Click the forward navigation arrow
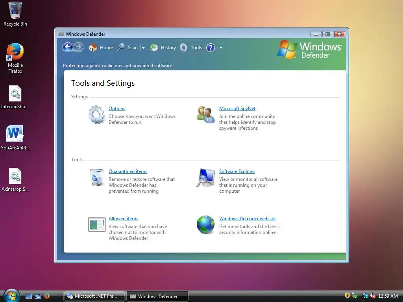The height and width of the screenshot is (302, 403). point(79,47)
